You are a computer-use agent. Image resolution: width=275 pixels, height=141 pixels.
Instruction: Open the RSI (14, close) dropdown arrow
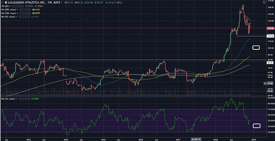16,99
